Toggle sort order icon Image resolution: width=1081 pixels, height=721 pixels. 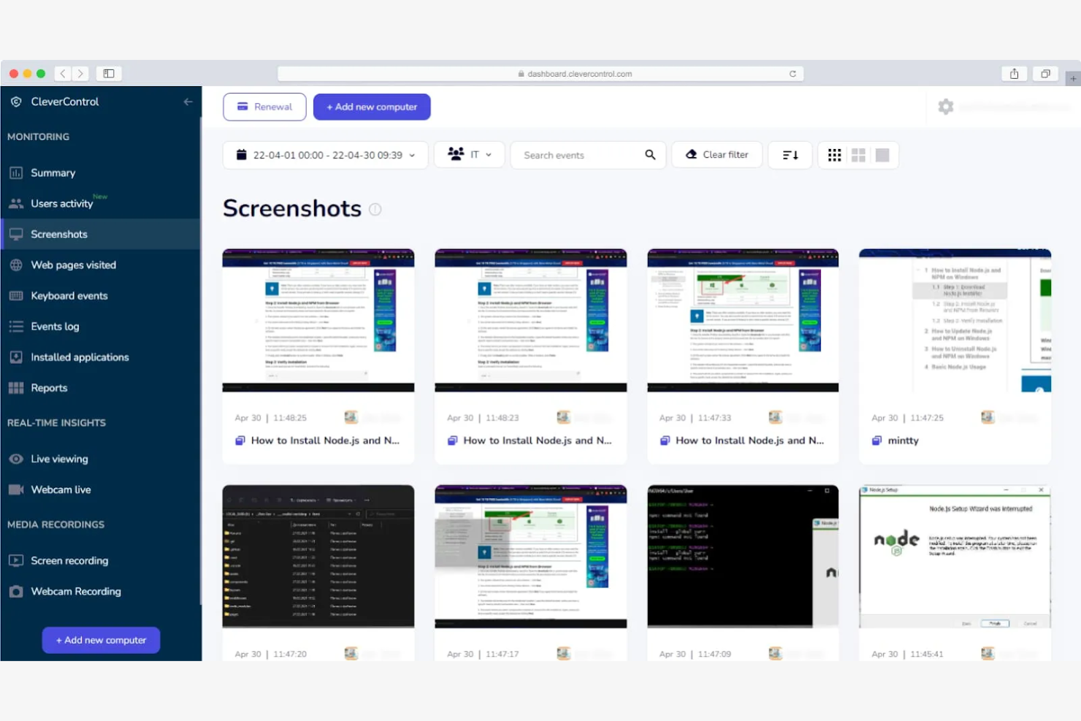click(790, 155)
